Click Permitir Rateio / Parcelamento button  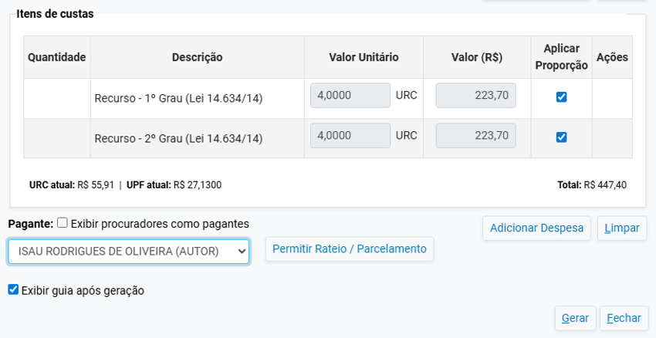coord(349,249)
